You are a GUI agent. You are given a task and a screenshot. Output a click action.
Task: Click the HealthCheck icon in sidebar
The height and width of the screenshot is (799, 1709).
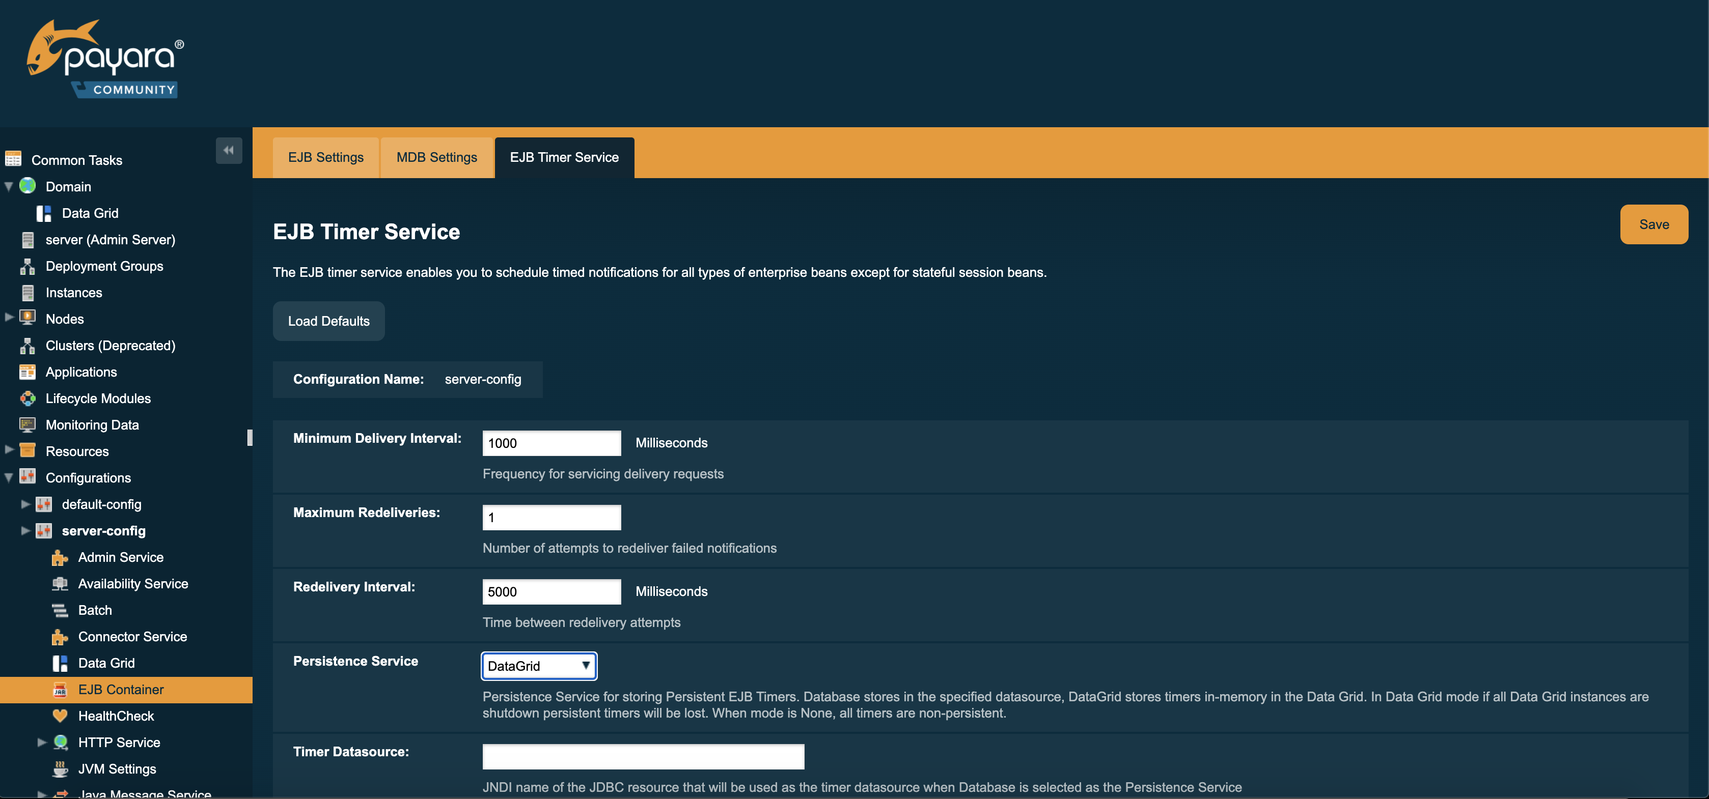[60, 715]
